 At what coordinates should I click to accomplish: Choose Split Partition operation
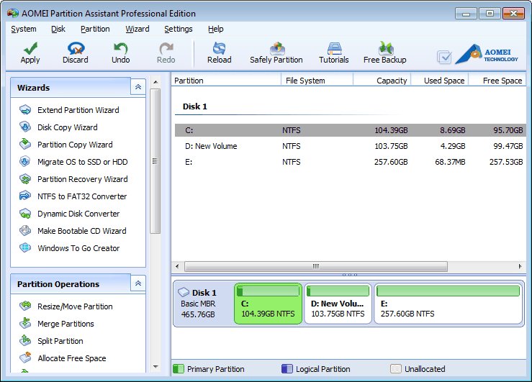60,341
